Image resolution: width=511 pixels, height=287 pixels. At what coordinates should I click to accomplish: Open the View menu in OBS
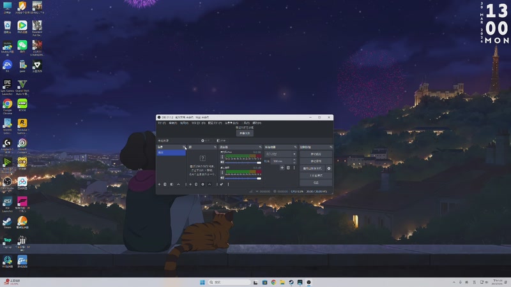pyautogui.click(x=184, y=123)
